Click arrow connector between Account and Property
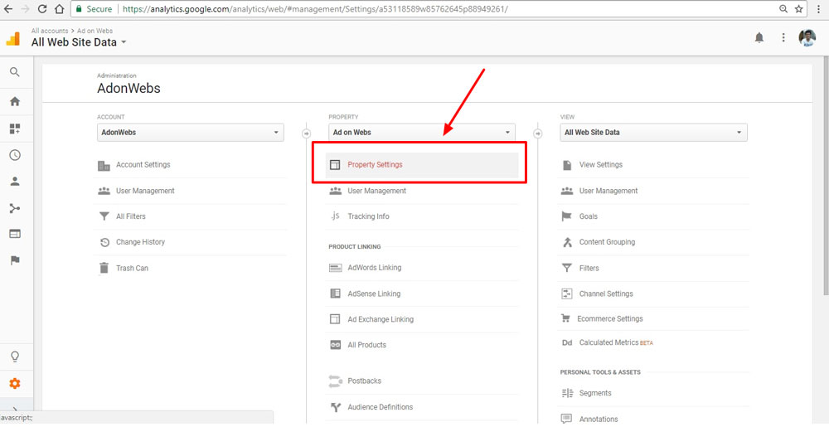Viewport: 829px width, 427px height. point(306,133)
